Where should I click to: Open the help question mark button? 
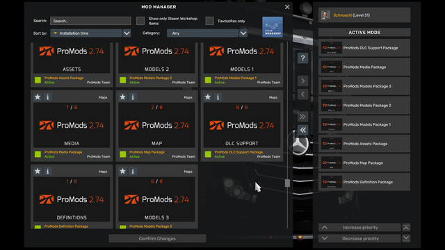tap(303, 58)
